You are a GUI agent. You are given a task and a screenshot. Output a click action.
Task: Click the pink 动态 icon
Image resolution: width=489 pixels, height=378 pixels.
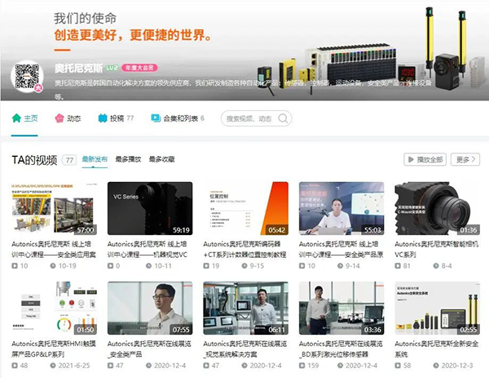point(59,118)
